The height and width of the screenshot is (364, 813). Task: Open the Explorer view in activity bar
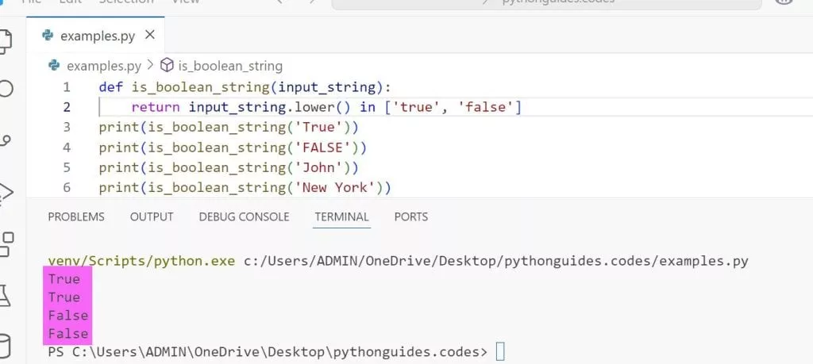[5, 38]
